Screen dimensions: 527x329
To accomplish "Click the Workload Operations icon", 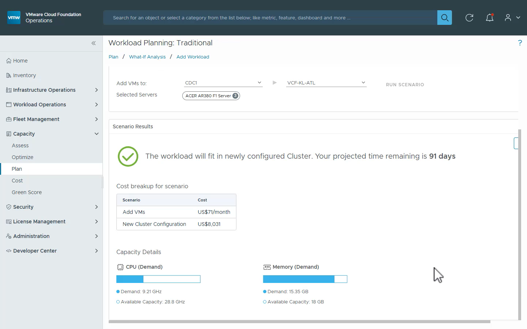I will [9, 105].
